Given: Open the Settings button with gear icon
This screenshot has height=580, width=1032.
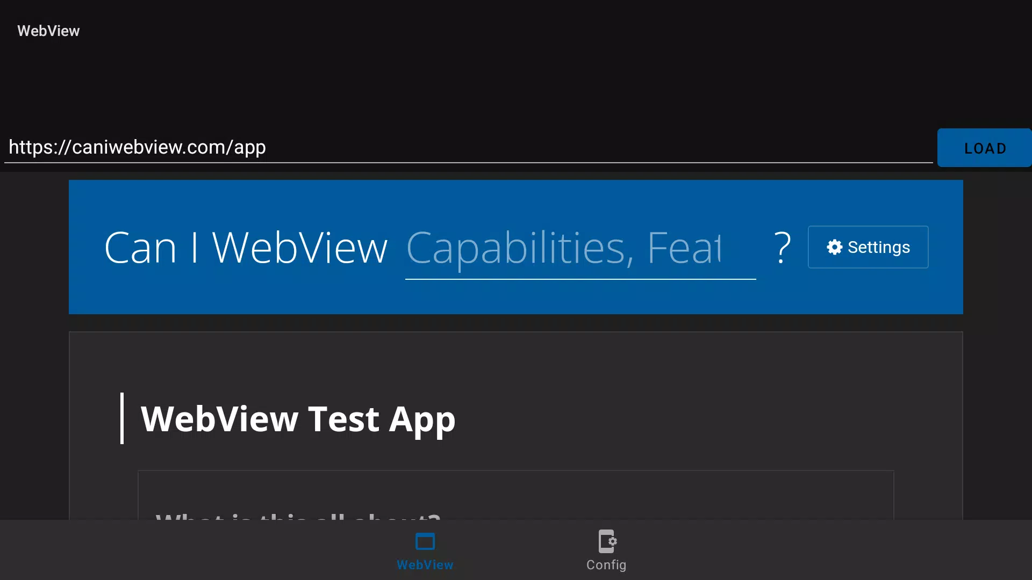Looking at the screenshot, I should 868,247.
